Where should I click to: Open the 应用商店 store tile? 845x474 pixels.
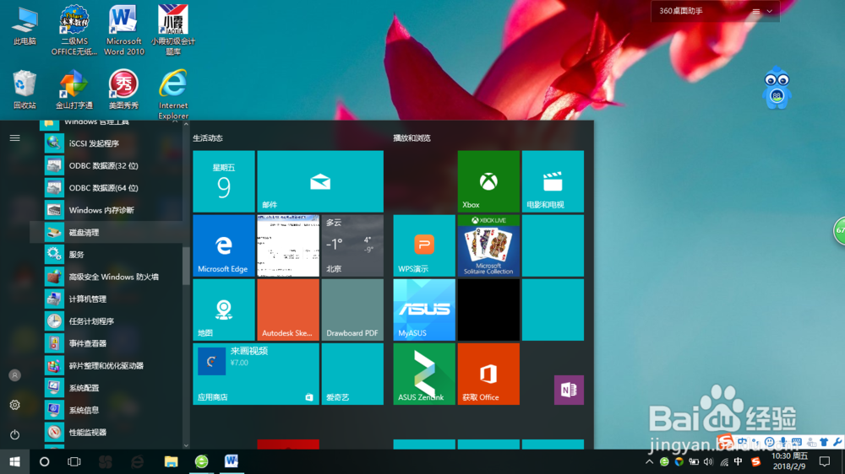(256, 374)
